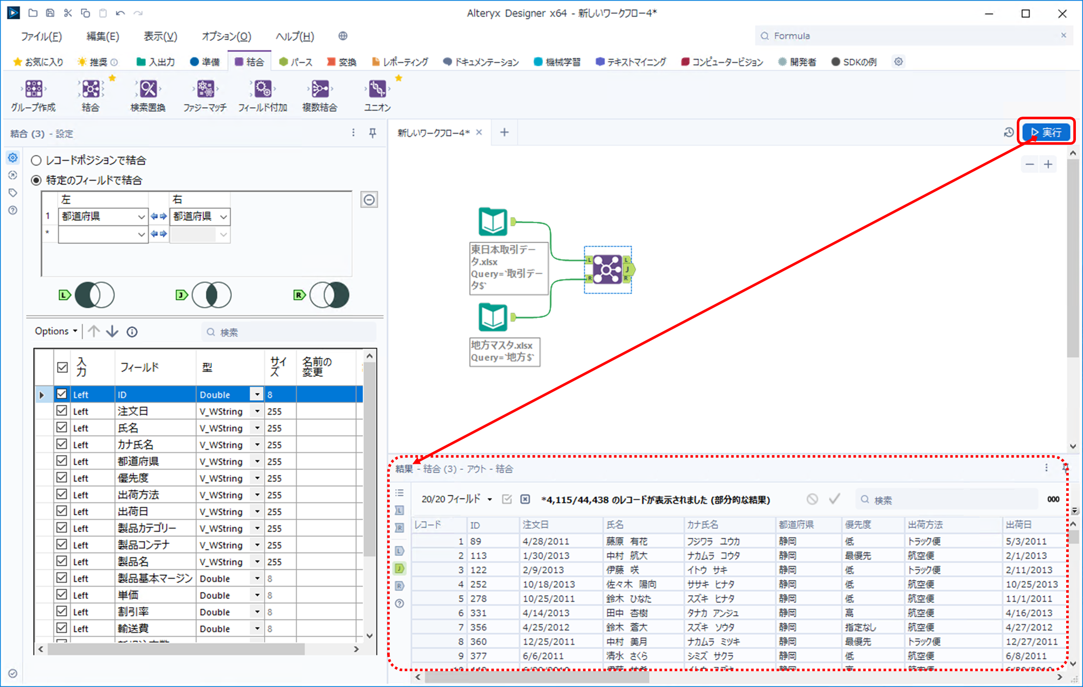Select the フィールド付加 (Append Fields) tool icon
This screenshot has width=1083, height=687.
coord(263,90)
